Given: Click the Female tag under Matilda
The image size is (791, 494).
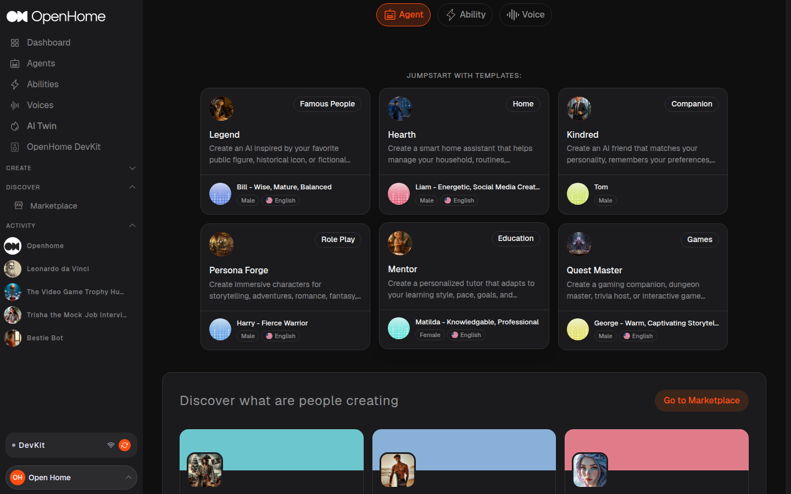Looking at the screenshot, I should (x=430, y=335).
